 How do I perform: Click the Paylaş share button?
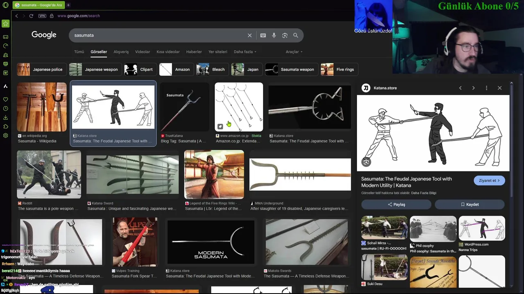point(396,205)
